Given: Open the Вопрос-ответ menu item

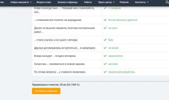Looking at the screenshot, I should (x=44, y=2).
